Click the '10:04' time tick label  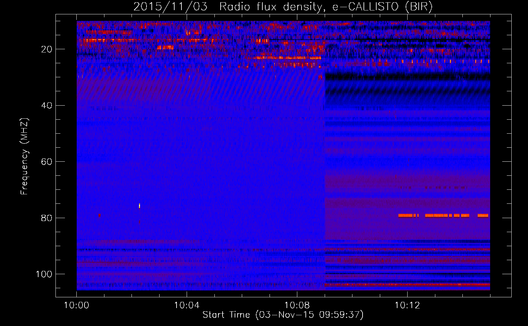point(187,305)
